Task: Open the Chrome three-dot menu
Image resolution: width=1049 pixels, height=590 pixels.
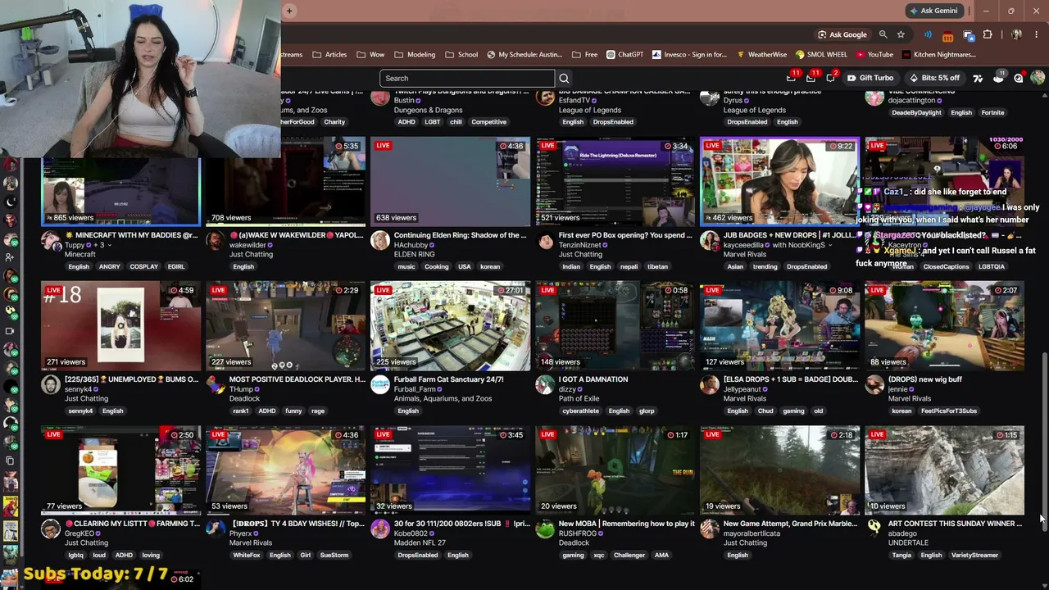Action: [x=1037, y=34]
